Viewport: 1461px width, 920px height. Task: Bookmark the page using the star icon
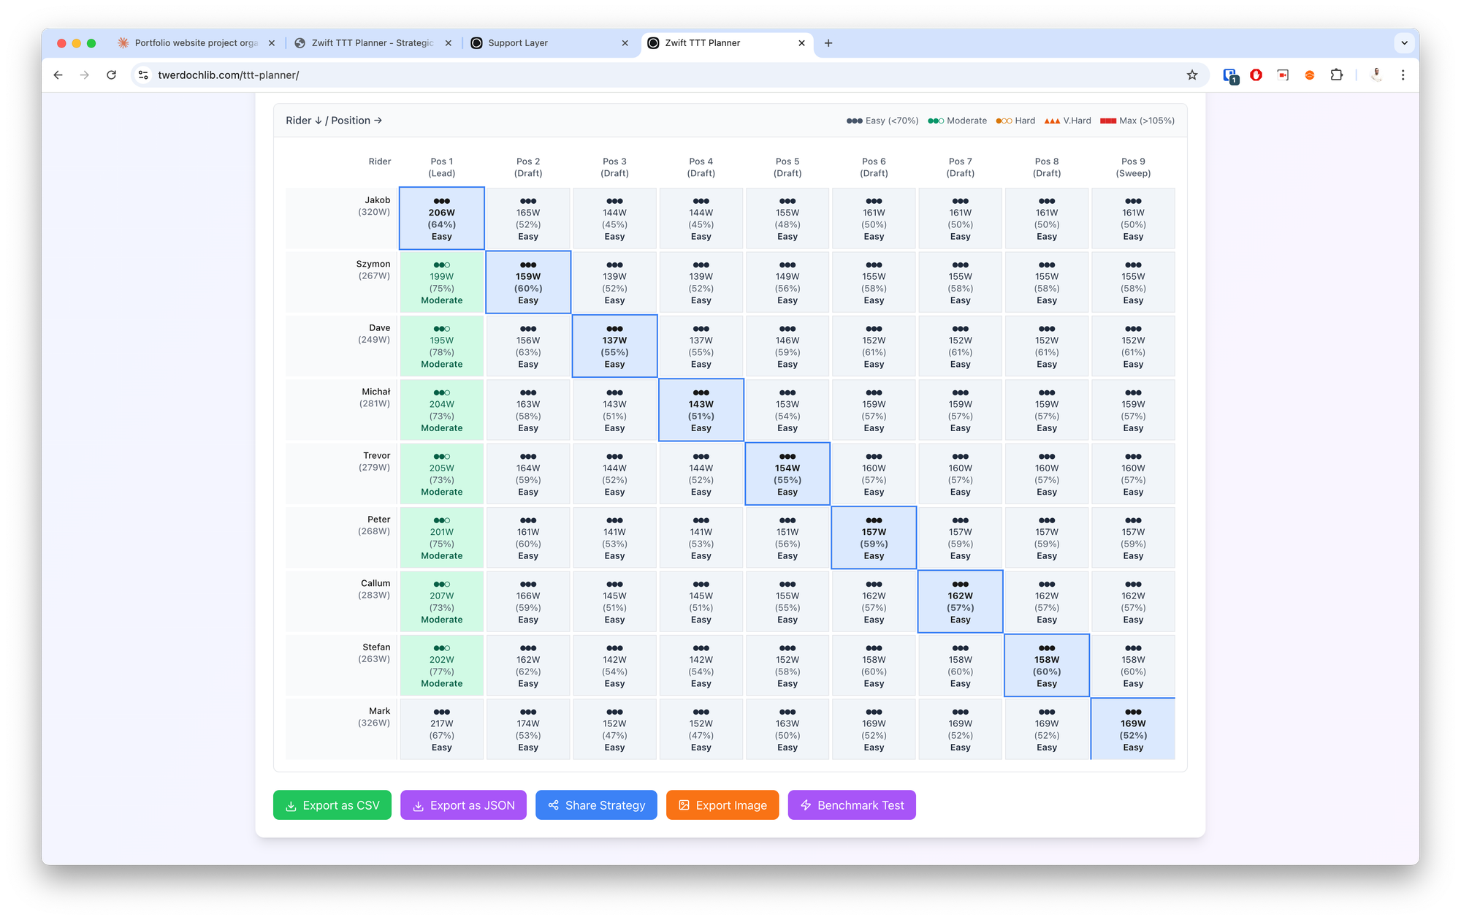pos(1192,75)
